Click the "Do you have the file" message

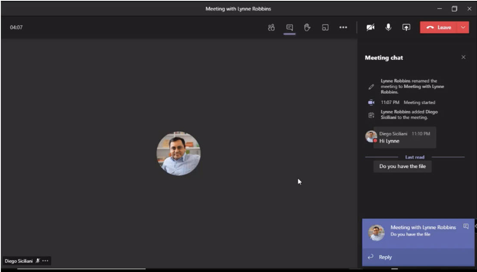[x=402, y=166]
